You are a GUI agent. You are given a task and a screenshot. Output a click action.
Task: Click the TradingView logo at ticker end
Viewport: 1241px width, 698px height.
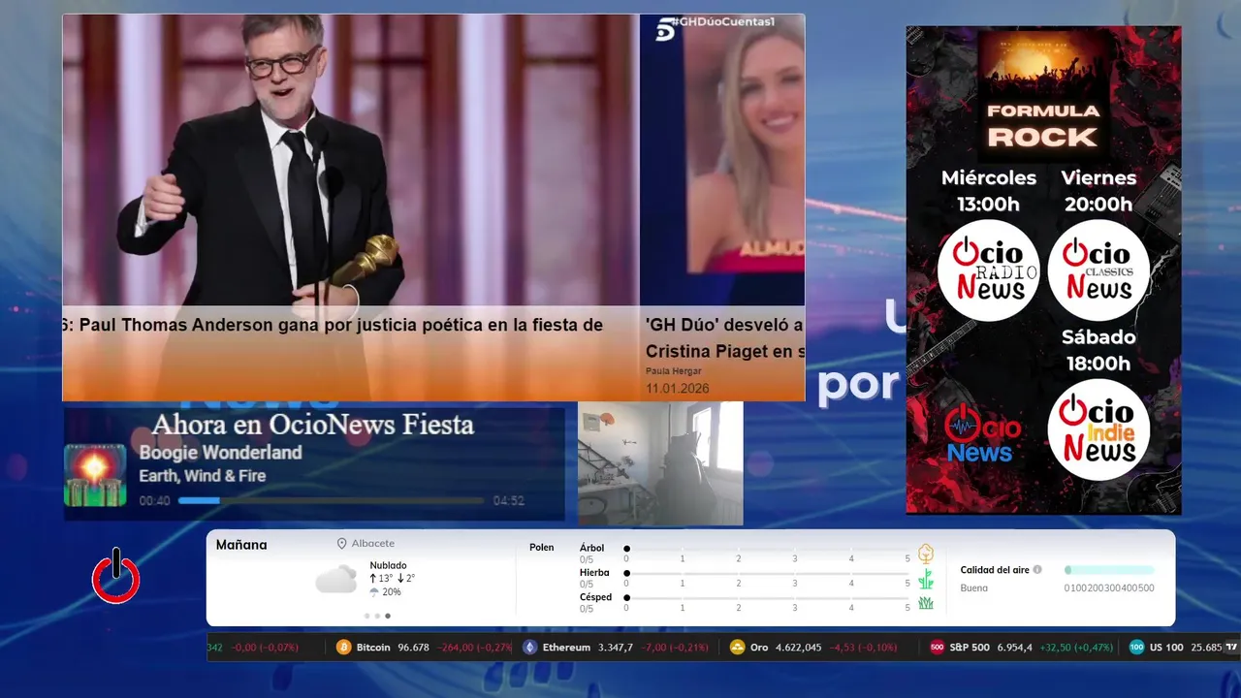(1231, 648)
